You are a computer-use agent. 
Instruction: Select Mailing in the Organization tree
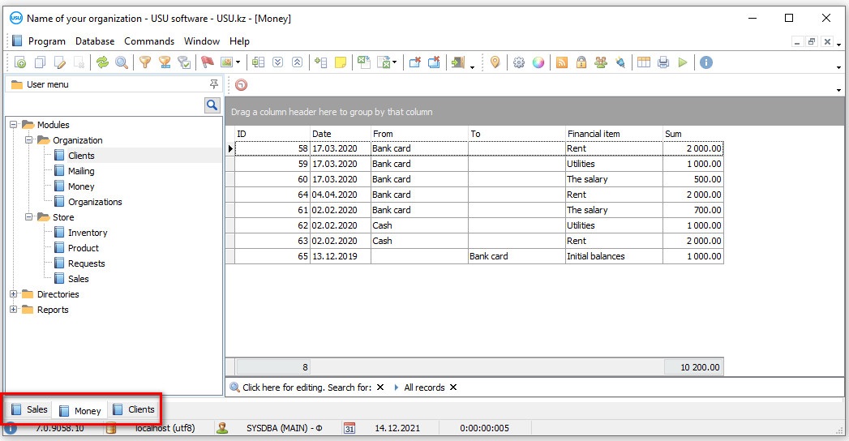tap(81, 171)
